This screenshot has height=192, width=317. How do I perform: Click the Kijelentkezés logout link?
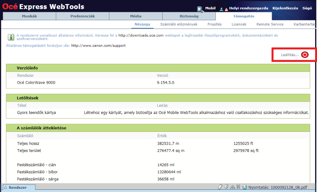(x=285, y=8)
